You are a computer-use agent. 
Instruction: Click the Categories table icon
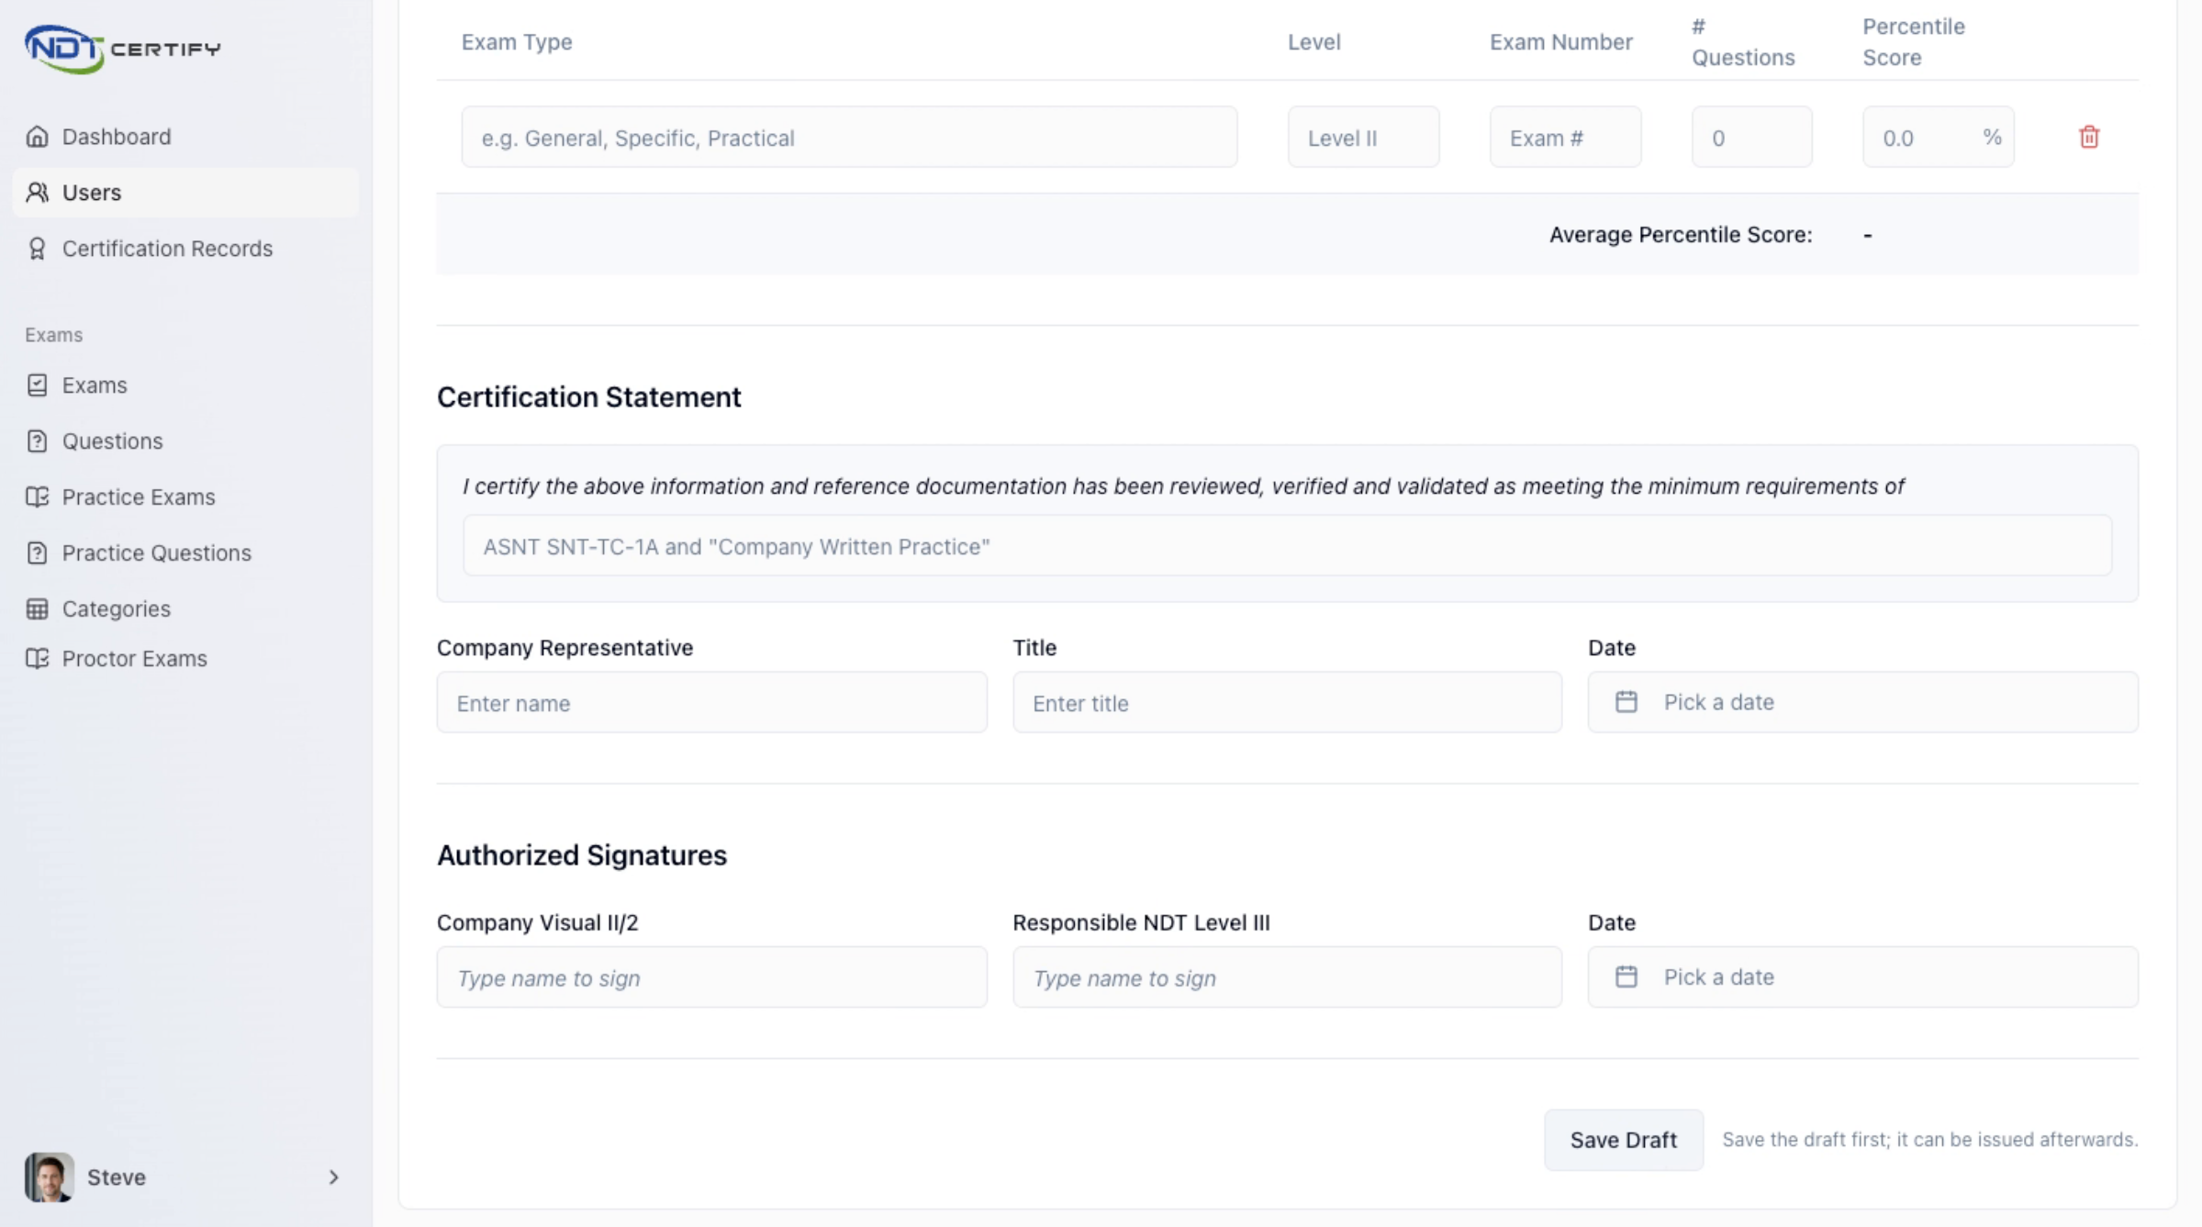(37, 609)
